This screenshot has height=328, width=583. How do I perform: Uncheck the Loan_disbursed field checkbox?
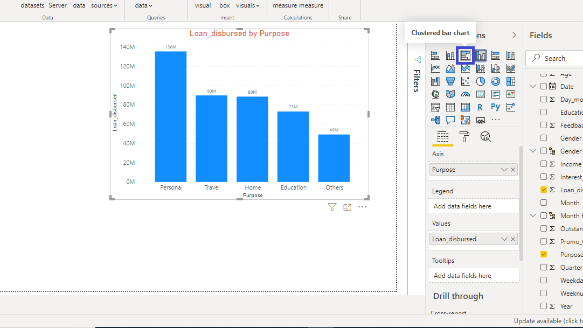click(544, 190)
